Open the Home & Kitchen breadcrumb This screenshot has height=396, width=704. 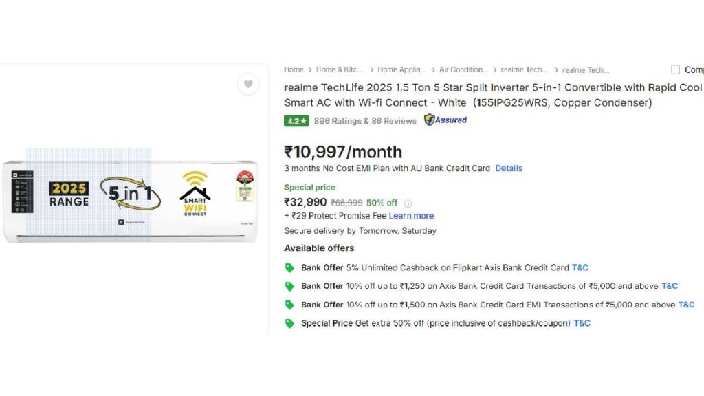pyautogui.click(x=340, y=69)
